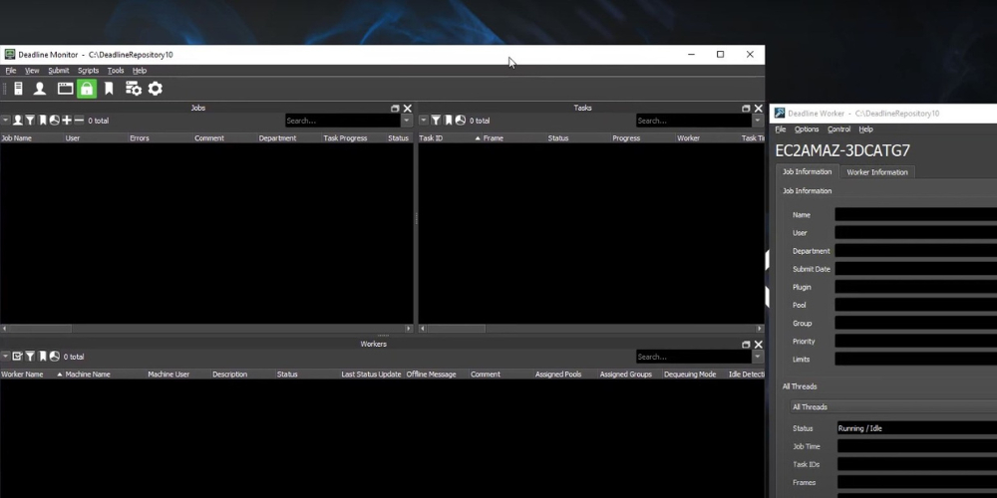
Task: Expand the Jobs search box dropdown arrow
Action: 406,121
